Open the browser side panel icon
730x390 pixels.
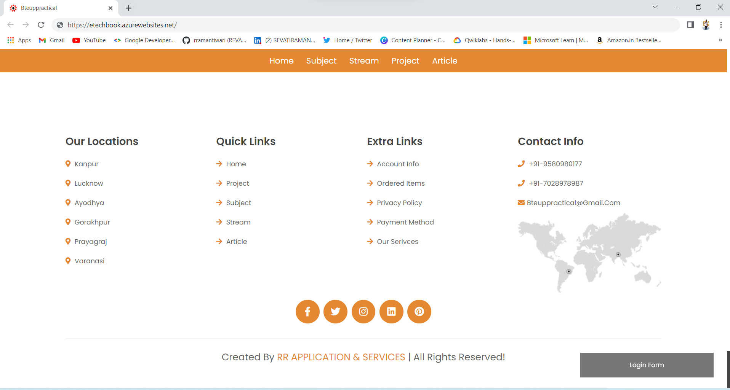(690, 25)
